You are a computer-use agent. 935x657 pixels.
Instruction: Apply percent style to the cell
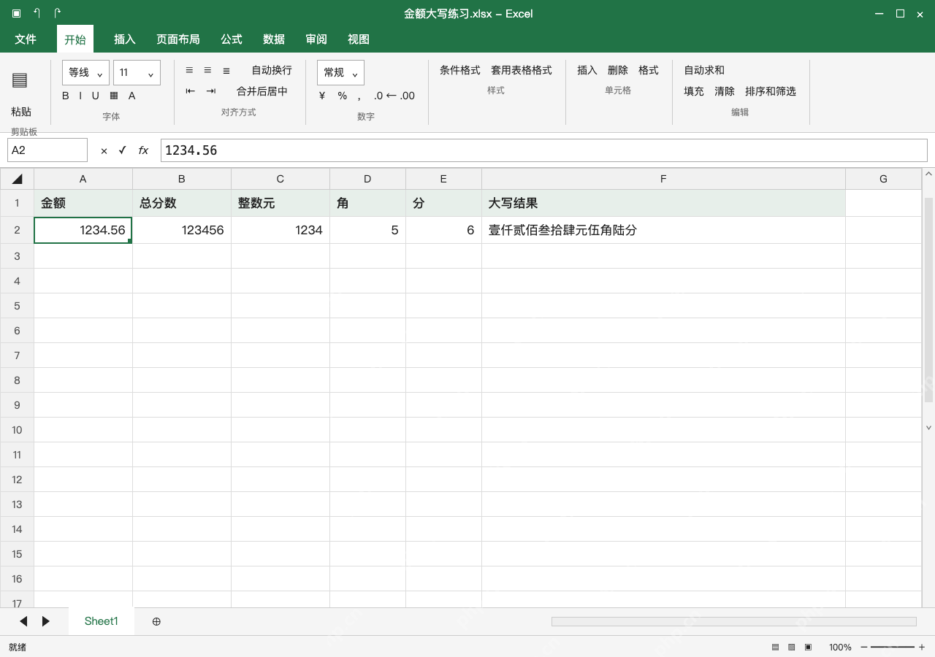[343, 96]
